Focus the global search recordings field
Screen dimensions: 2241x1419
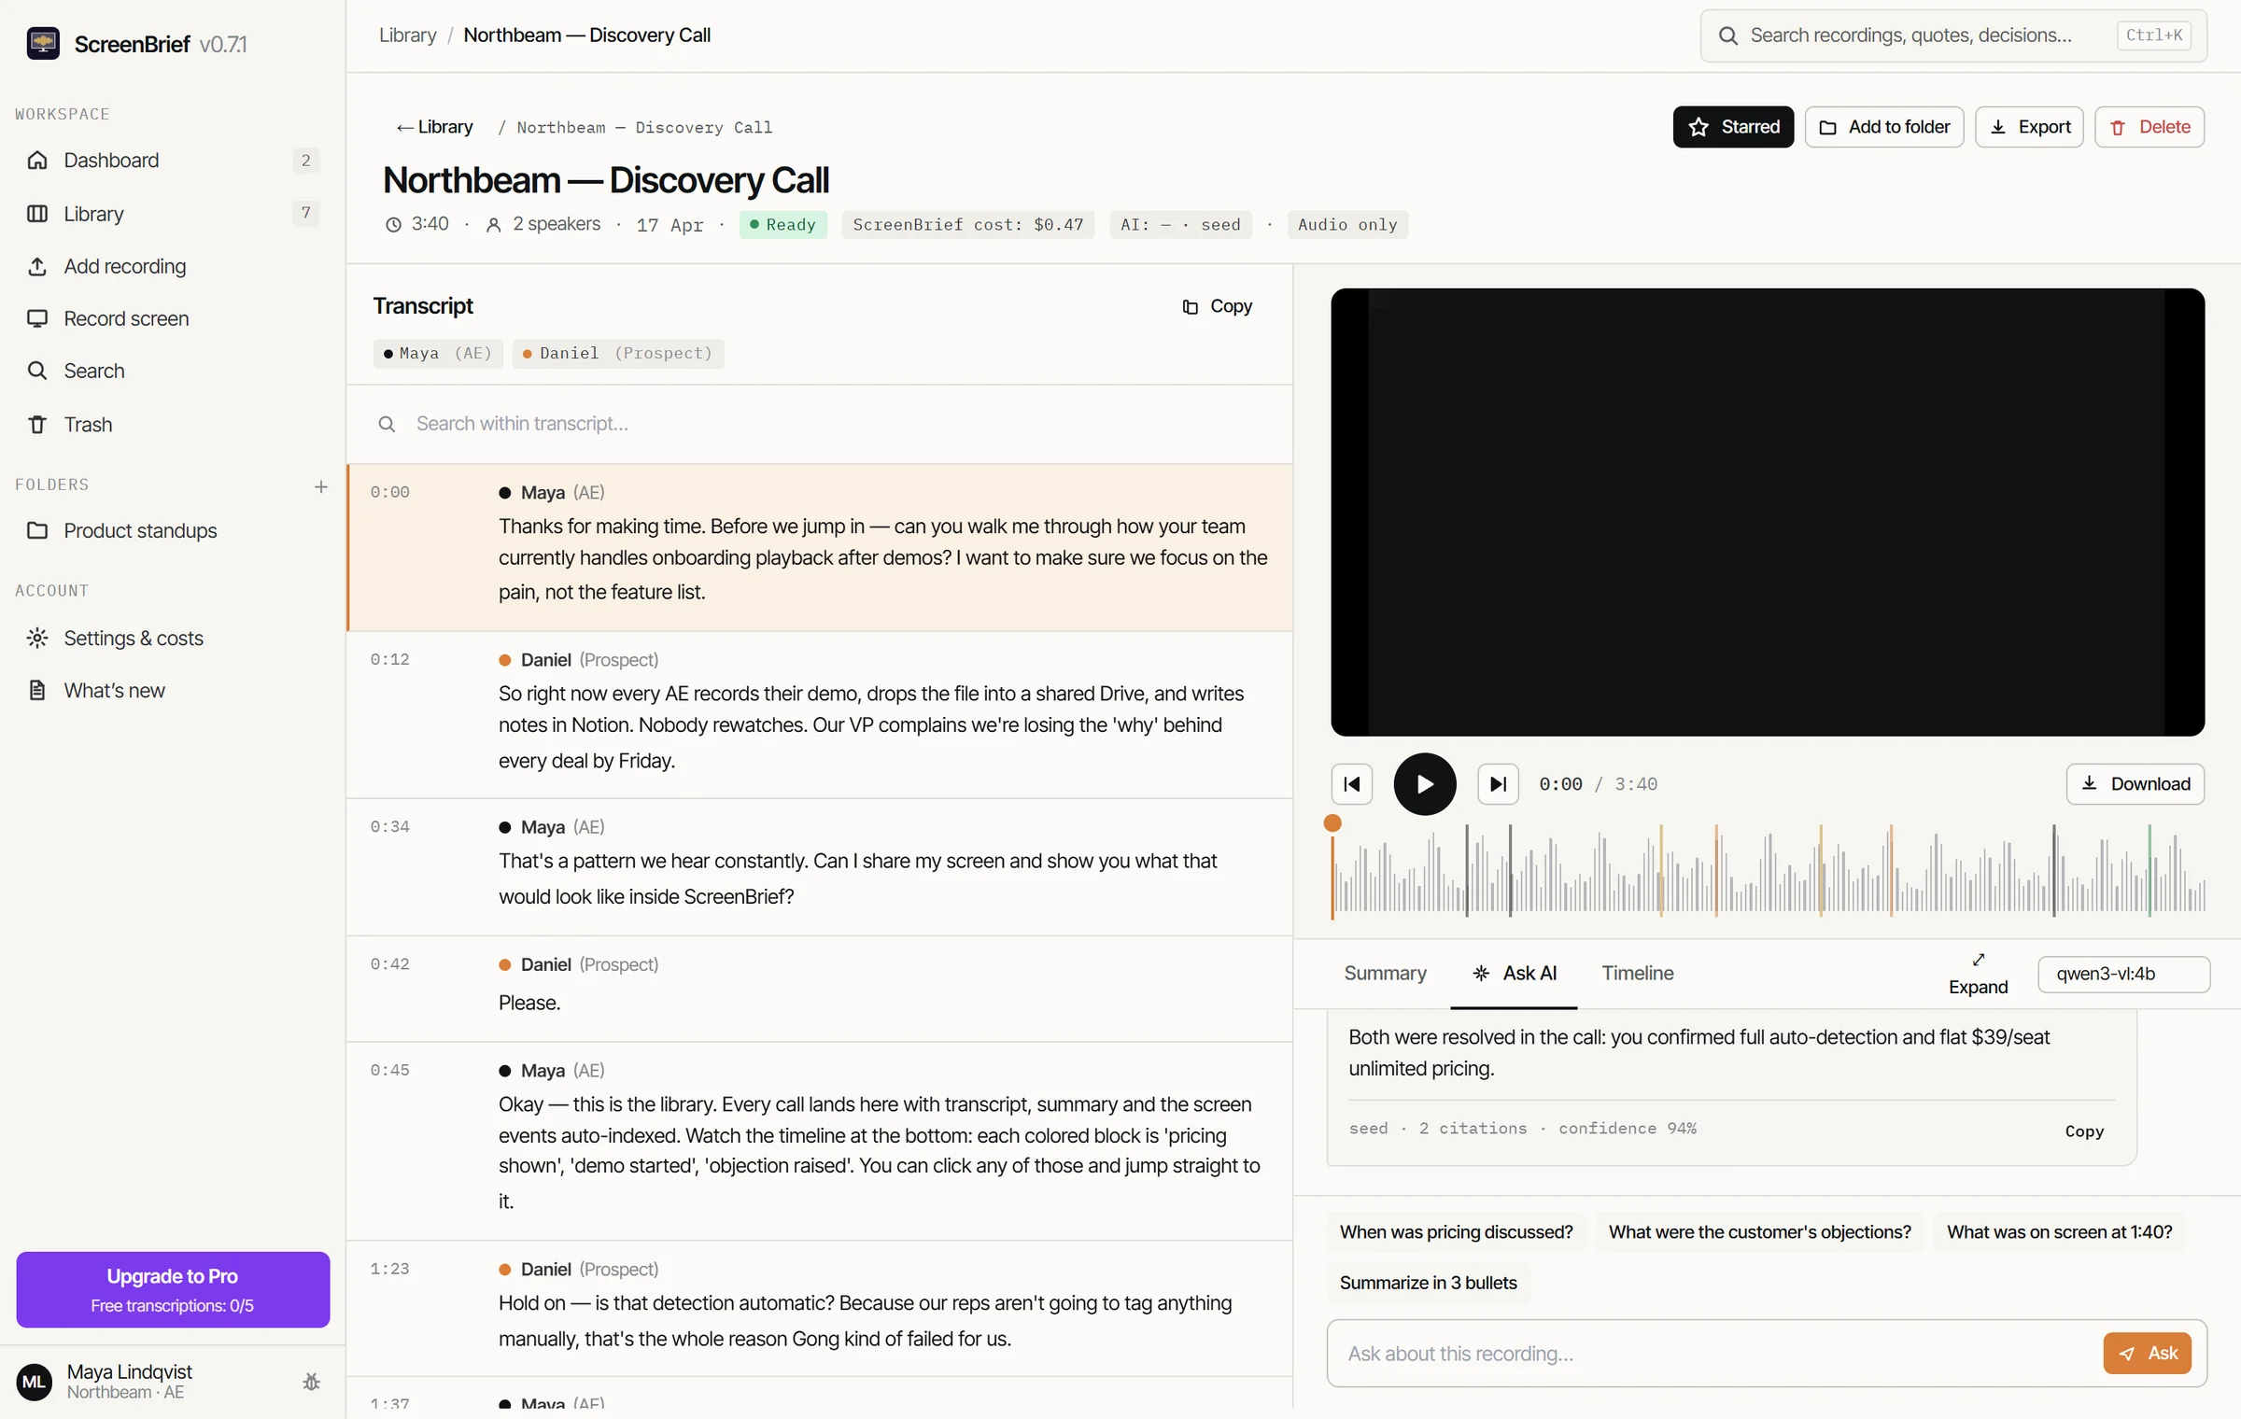point(1953,35)
